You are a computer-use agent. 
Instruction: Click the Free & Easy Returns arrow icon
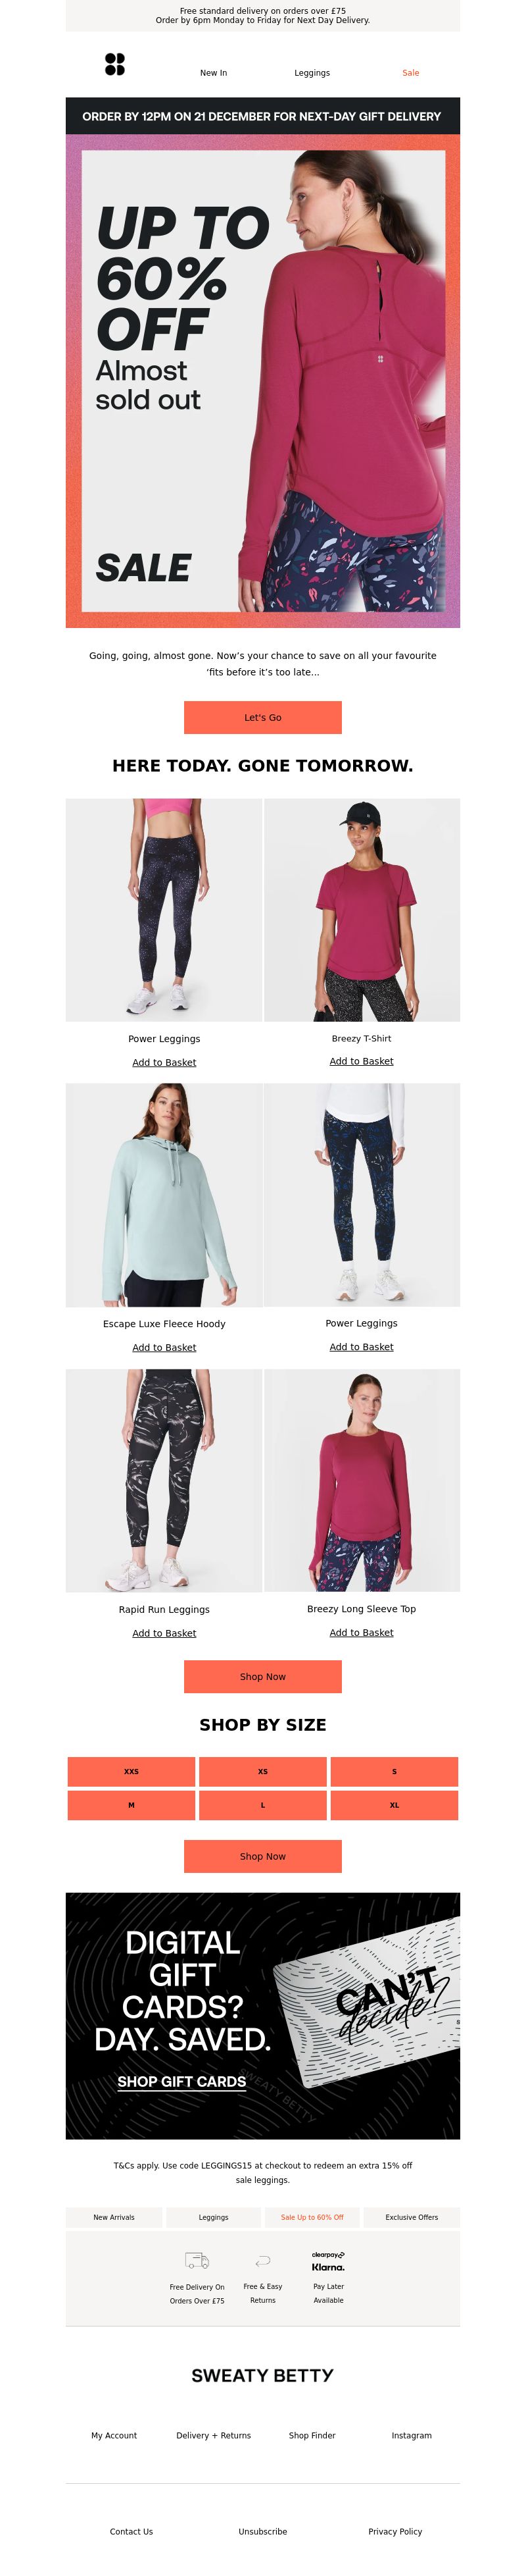tap(262, 2261)
